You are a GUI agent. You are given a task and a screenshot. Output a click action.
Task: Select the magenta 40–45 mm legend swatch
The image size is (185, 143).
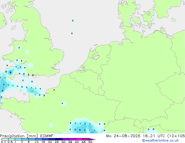[79, 139]
